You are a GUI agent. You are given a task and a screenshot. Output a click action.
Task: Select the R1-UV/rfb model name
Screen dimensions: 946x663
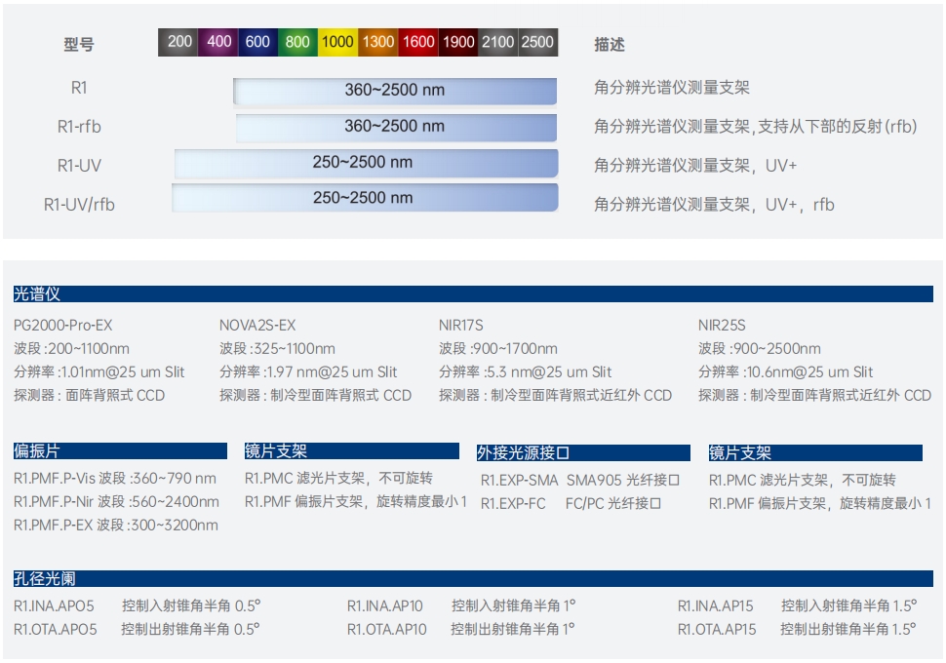coord(79,205)
